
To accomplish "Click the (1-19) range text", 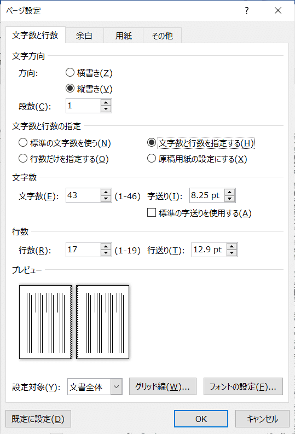I will tap(128, 251).
